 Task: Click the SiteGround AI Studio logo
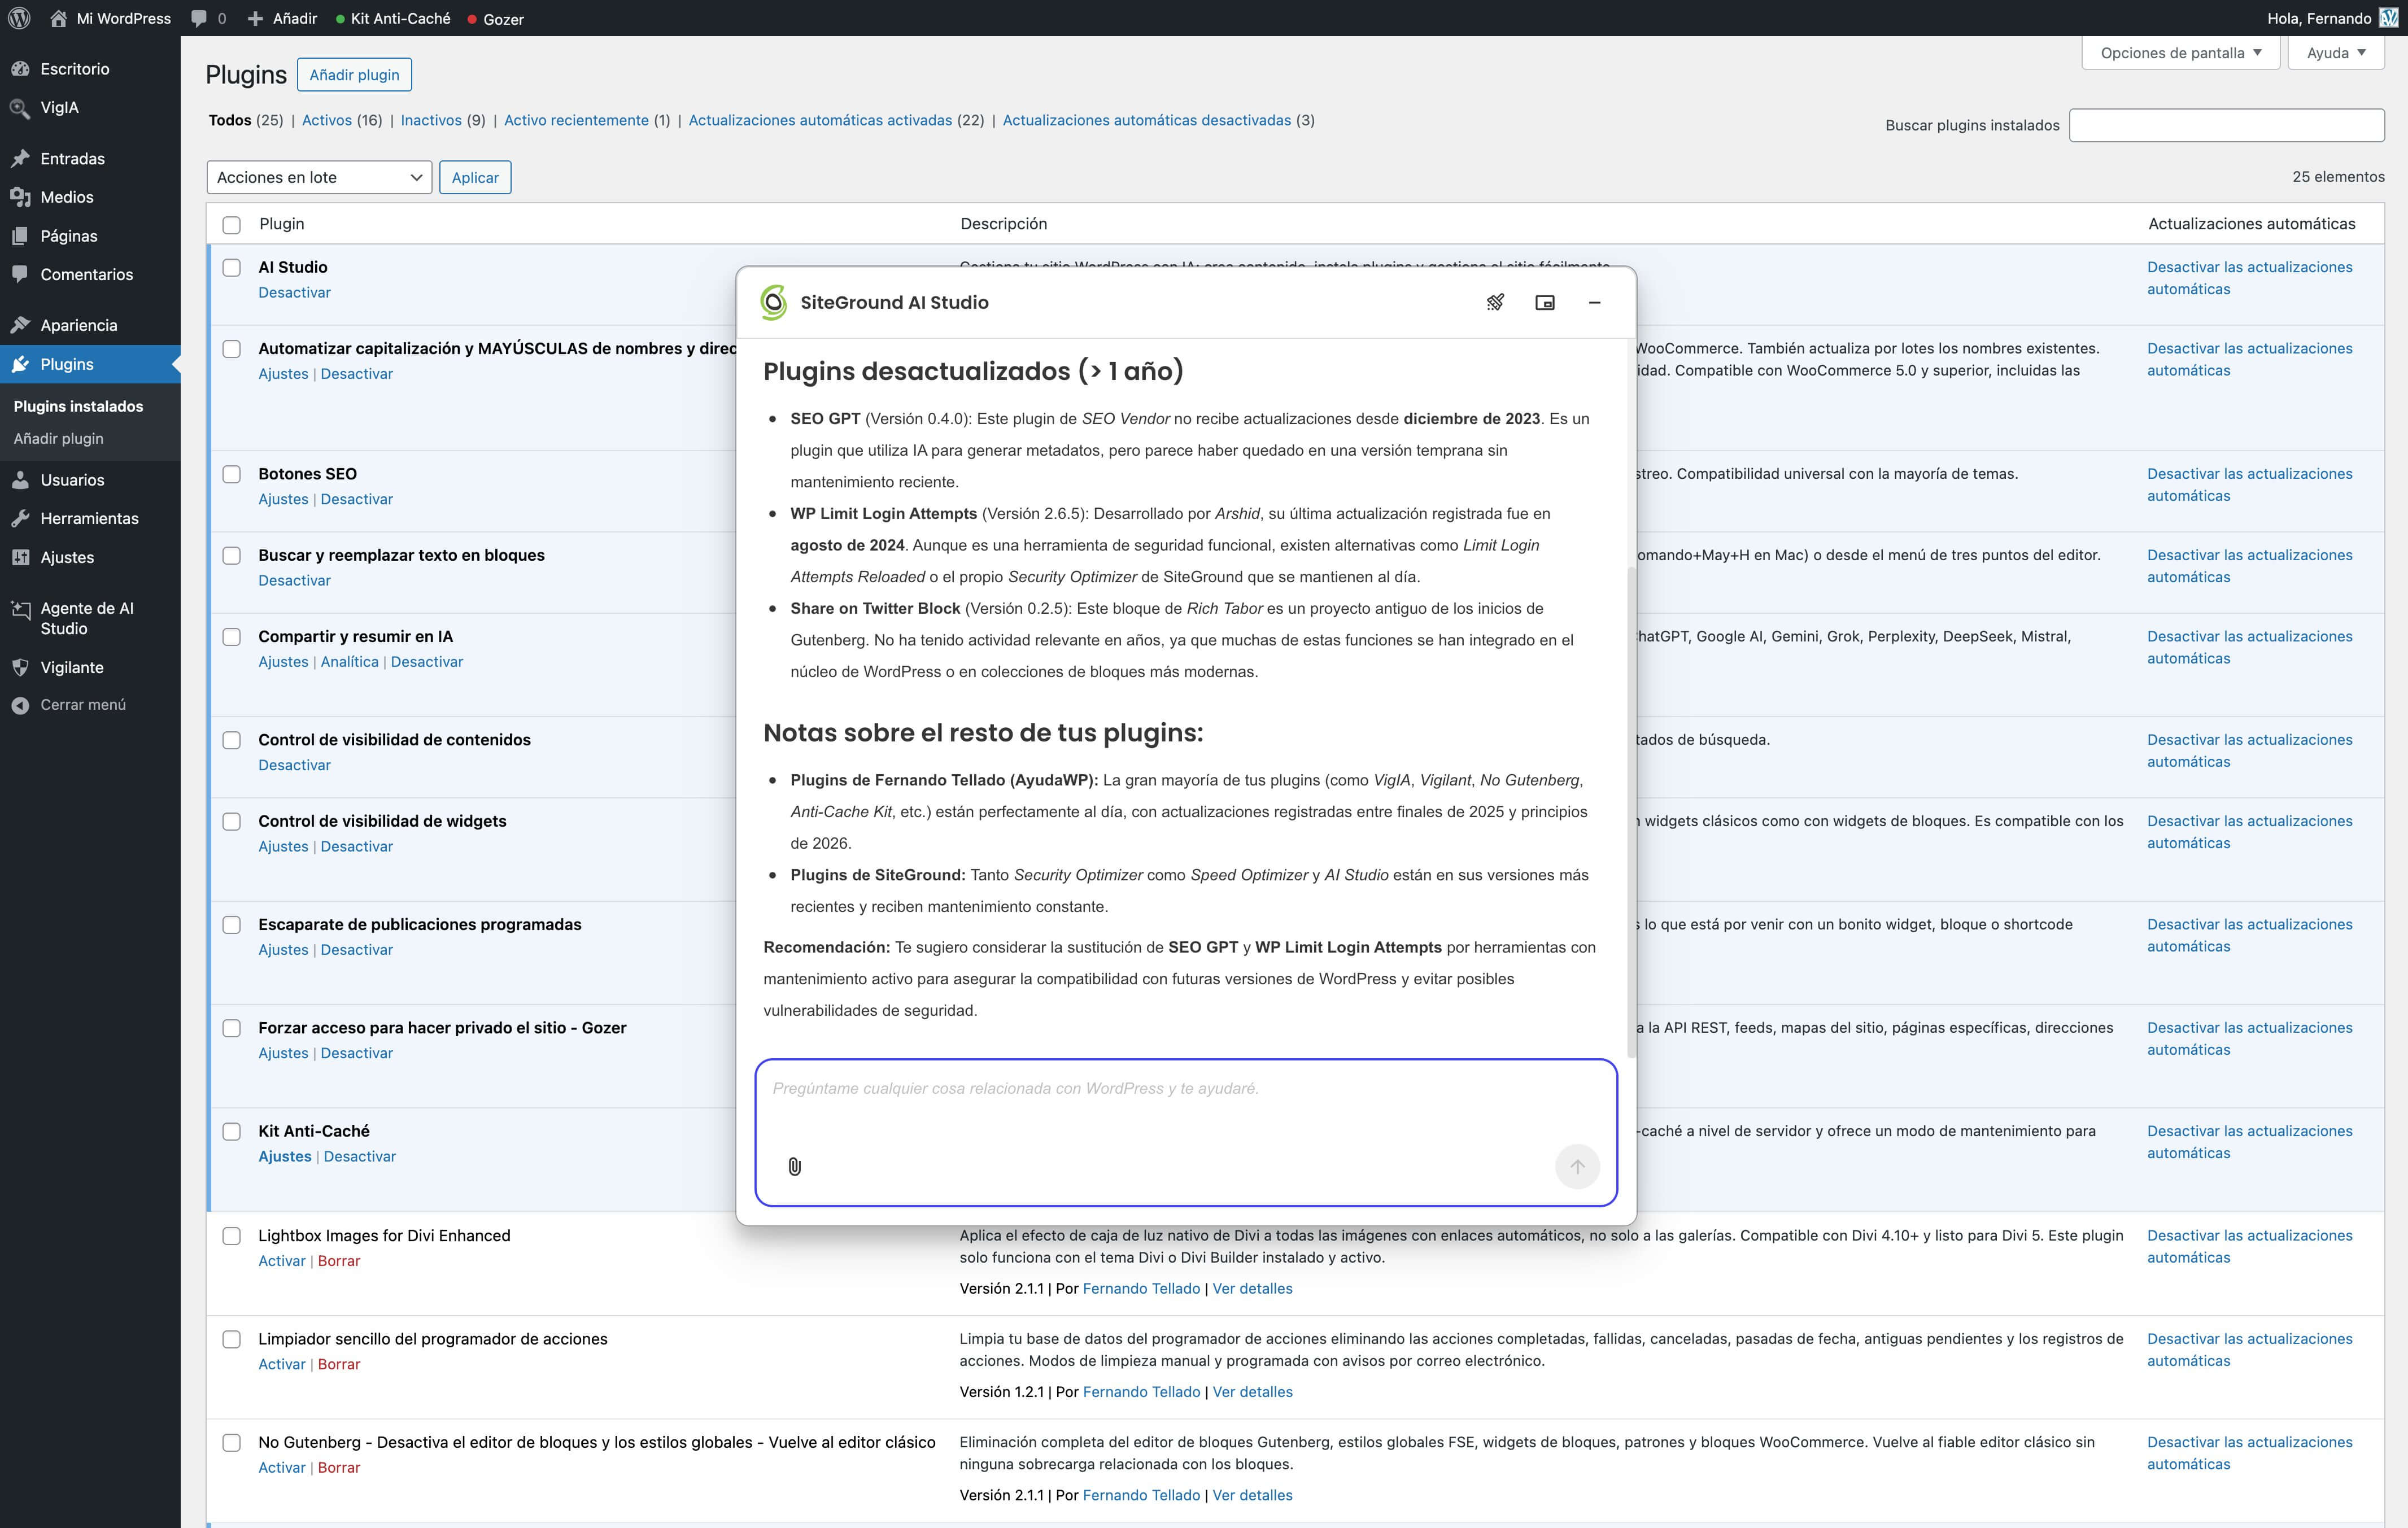coord(773,302)
